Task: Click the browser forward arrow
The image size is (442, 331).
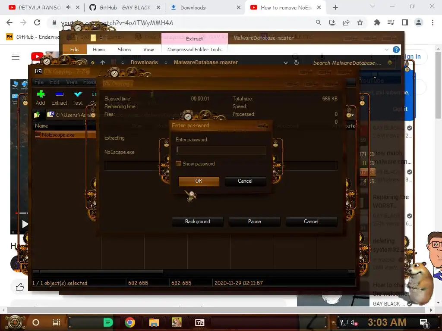Action: [23, 22]
